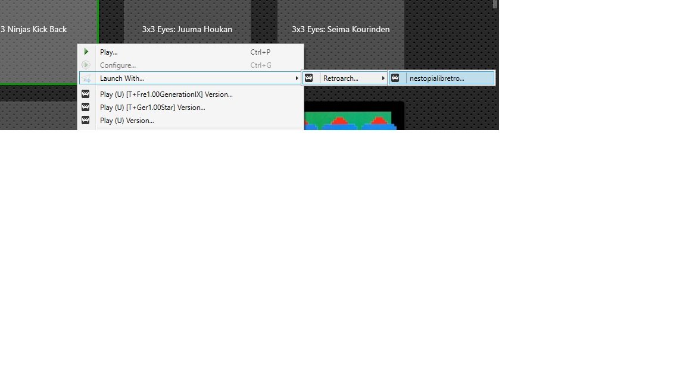Expand arrow on Launch With row

point(297,78)
